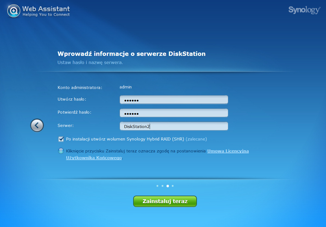This screenshot has width=326, height=227.
Task: Uncheck the Synology Hybrid RAID volume checkbox
Action: point(61,139)
